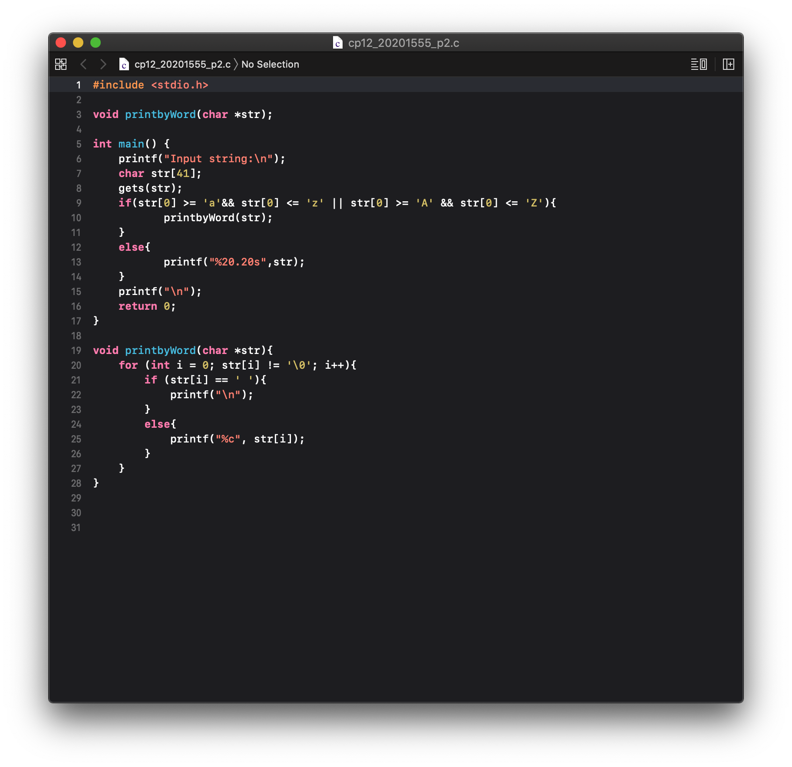This screenshot has width=792, height=767.
Task: Click line number 9 in the gutter
Action: click(x=79, y=203)
